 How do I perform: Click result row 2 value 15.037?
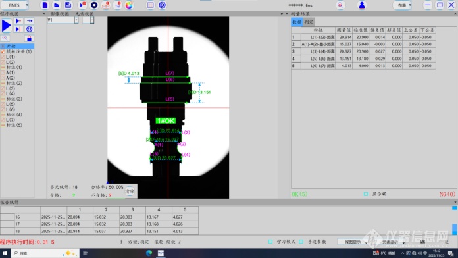[343, 44]
